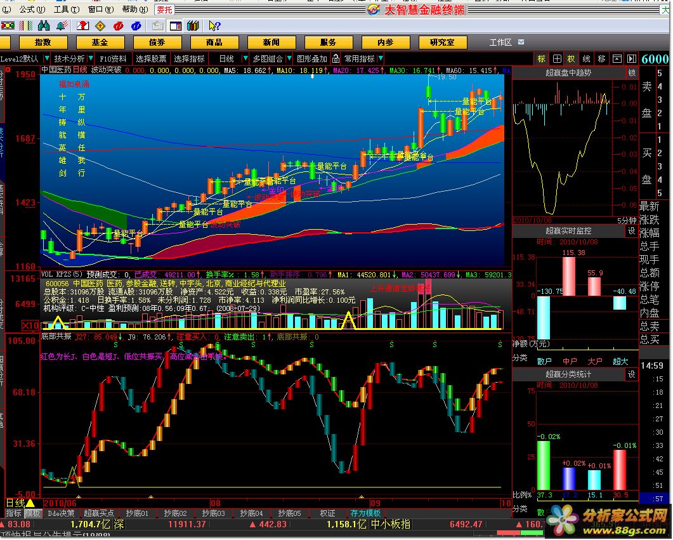673x540 pixels.
Task: Click the 新闻 yellow button
Action: pyautogui.click(x=271, y=43)
